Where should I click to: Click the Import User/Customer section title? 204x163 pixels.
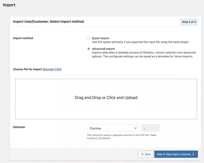coord(48,22)
